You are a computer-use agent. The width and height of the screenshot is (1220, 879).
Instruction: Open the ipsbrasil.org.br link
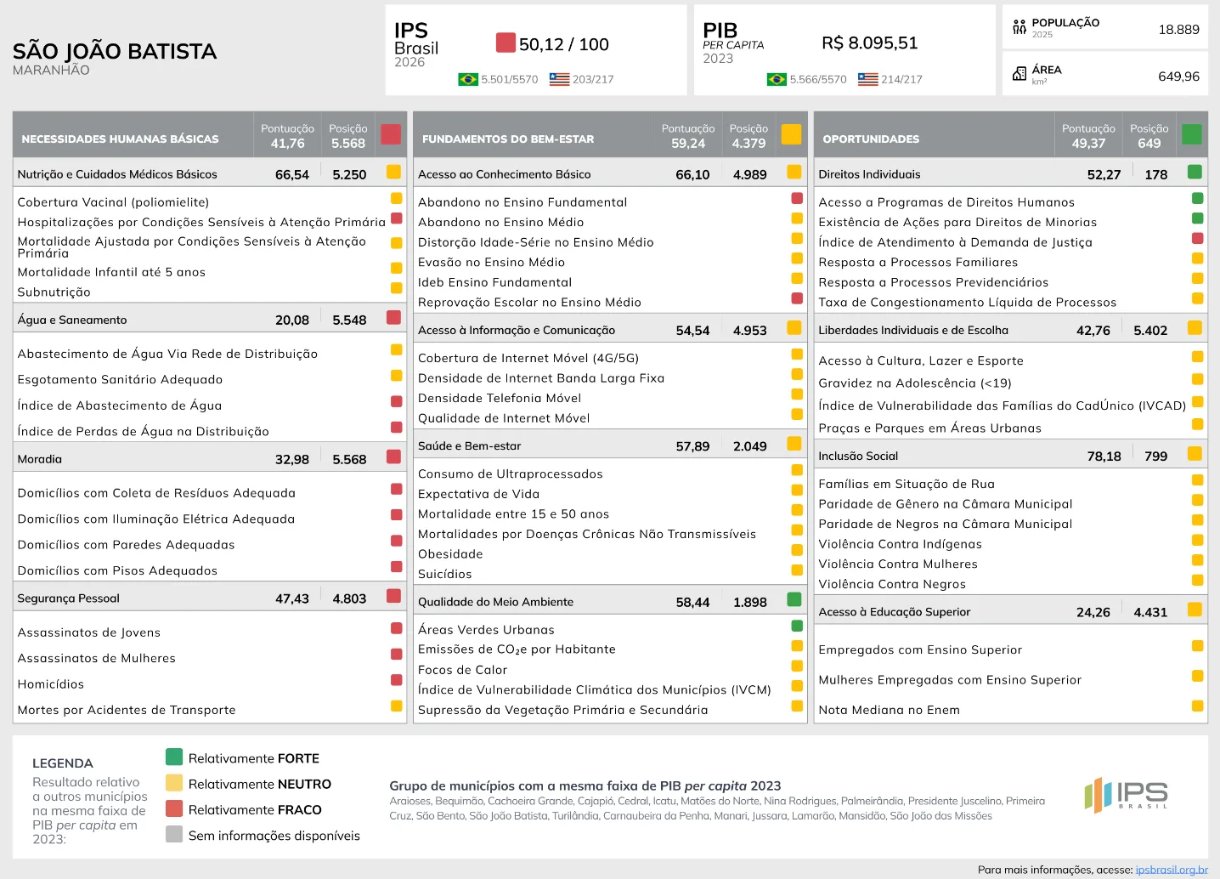click(x=1172, y=870)
